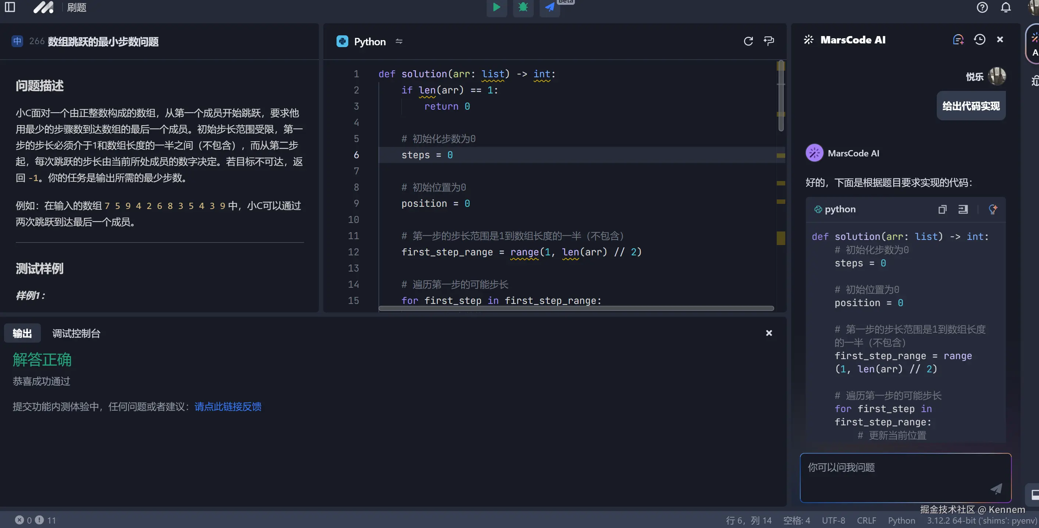
Task: Switch the Python language selector
Action: click(x=370, y=42)
